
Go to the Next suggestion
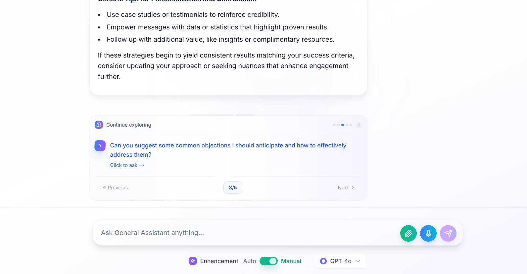tap(346, 188)
